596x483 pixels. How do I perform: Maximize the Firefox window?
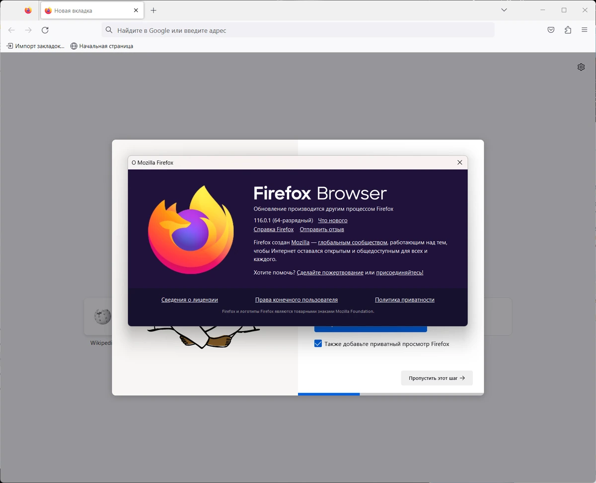click(564, 10)
